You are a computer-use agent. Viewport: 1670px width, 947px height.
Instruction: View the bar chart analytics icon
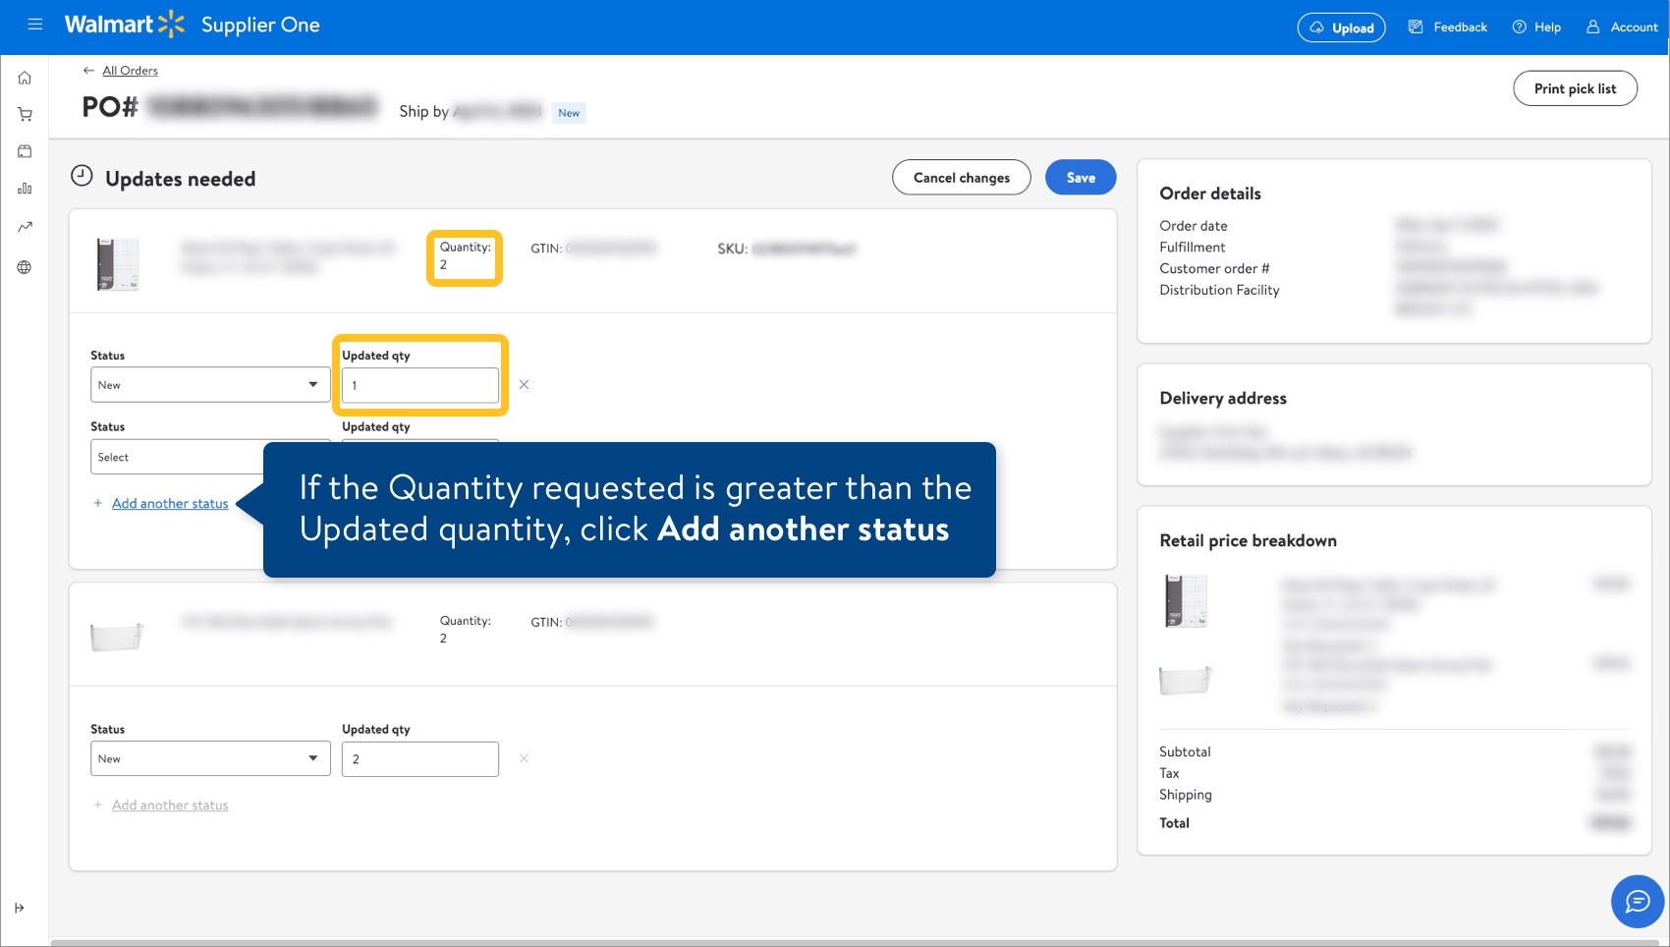24,189
